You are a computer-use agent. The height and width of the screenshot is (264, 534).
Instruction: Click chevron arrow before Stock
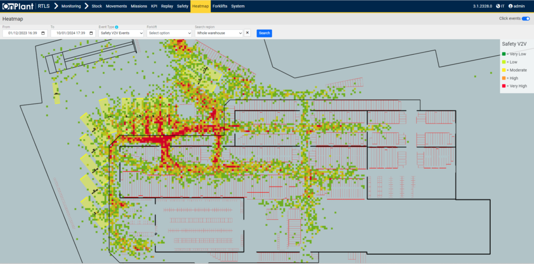[86, 6]
